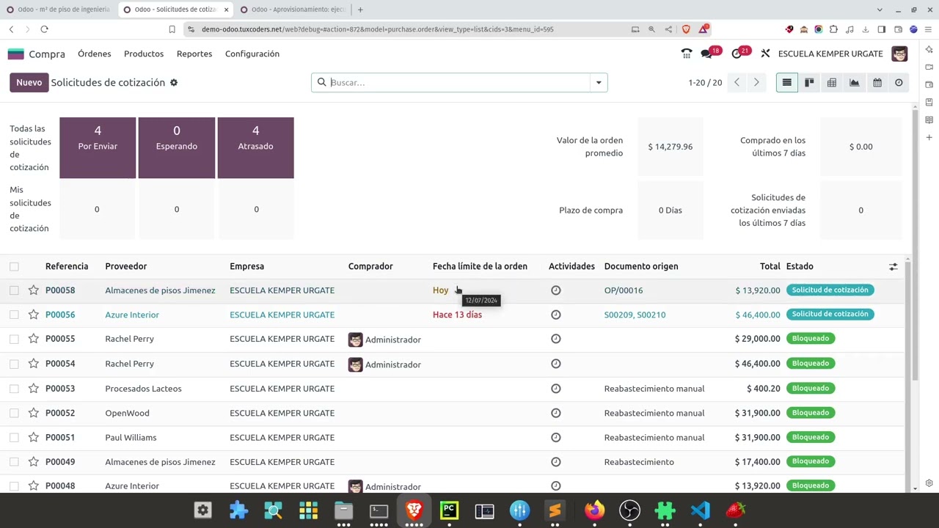Viewport: 939px width, 528px height.
Task: Click activity clock icon for P00055
Action: [x=555, y=339]
